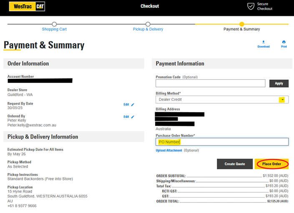The height and width of the screenshot is (213, 294).
Task: Click the WesTrac CAT logo
Action: click(x=27, y=7)
